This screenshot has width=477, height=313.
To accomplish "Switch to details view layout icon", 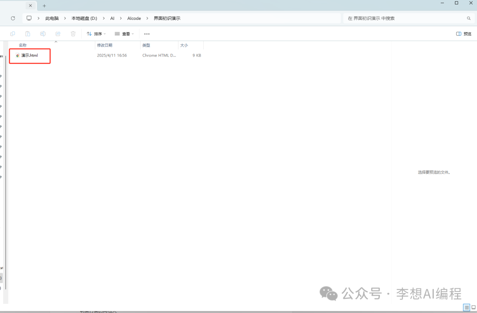I will point(467,307).
